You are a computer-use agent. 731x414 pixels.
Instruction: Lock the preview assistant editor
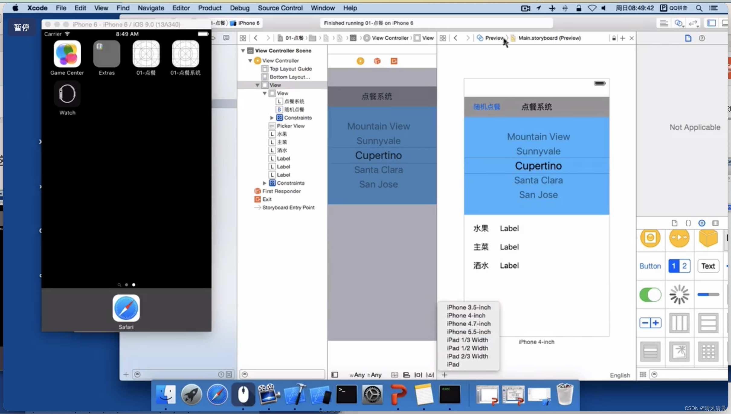[614, 38]
